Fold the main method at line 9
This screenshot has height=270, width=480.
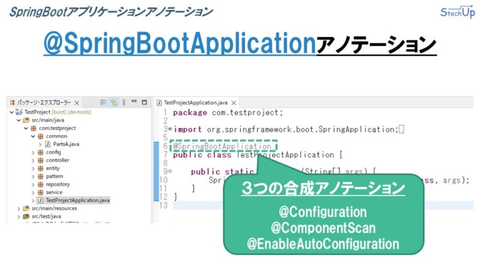coord(169,171)
